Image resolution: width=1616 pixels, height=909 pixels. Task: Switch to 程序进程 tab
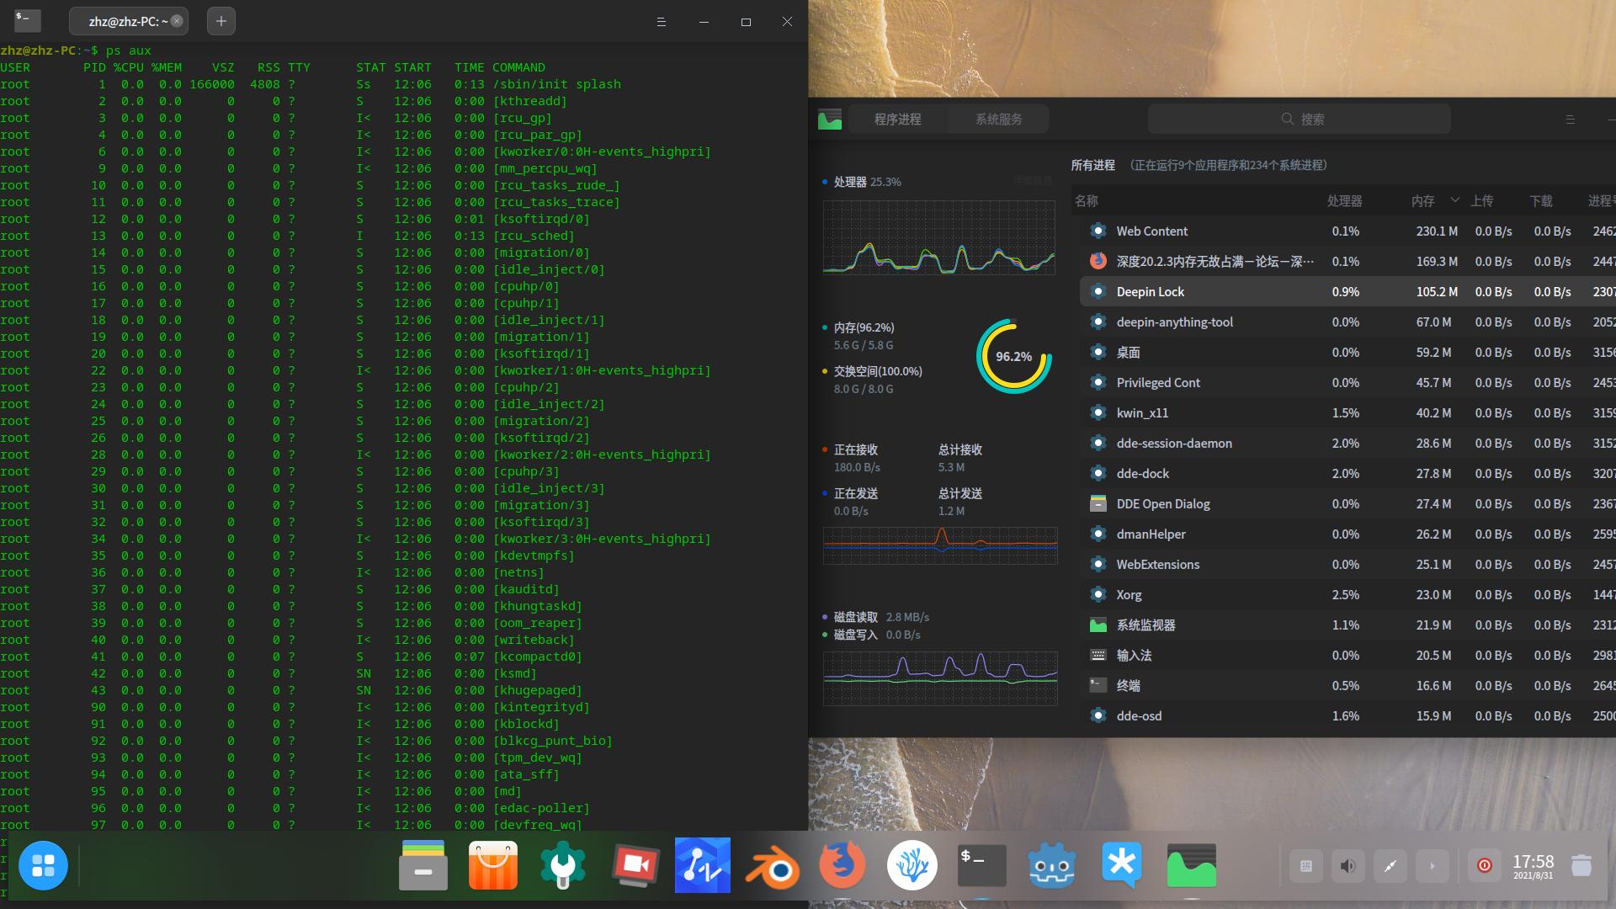tap(897, 119)
